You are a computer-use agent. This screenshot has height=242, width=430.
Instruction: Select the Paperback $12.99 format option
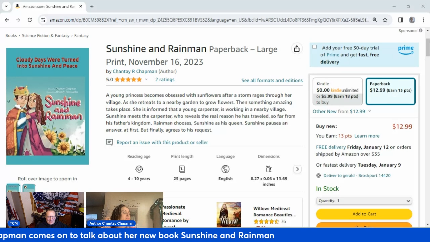click(x=390, y=91)
